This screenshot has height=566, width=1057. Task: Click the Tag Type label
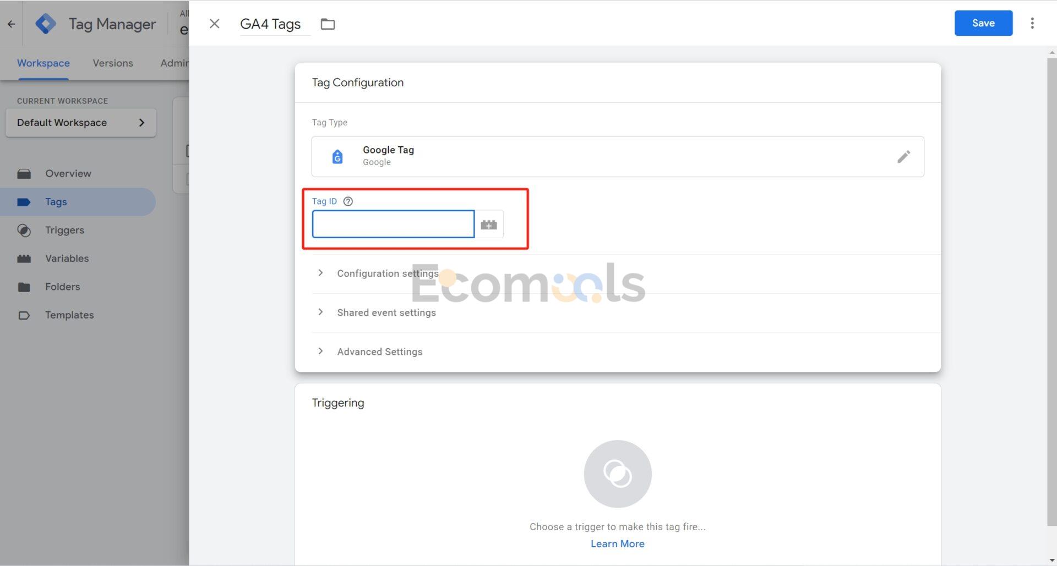[x=330, y=123]
